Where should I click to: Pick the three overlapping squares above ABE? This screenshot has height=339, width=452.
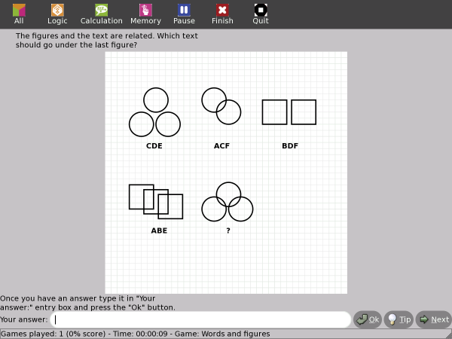point(156,201)
